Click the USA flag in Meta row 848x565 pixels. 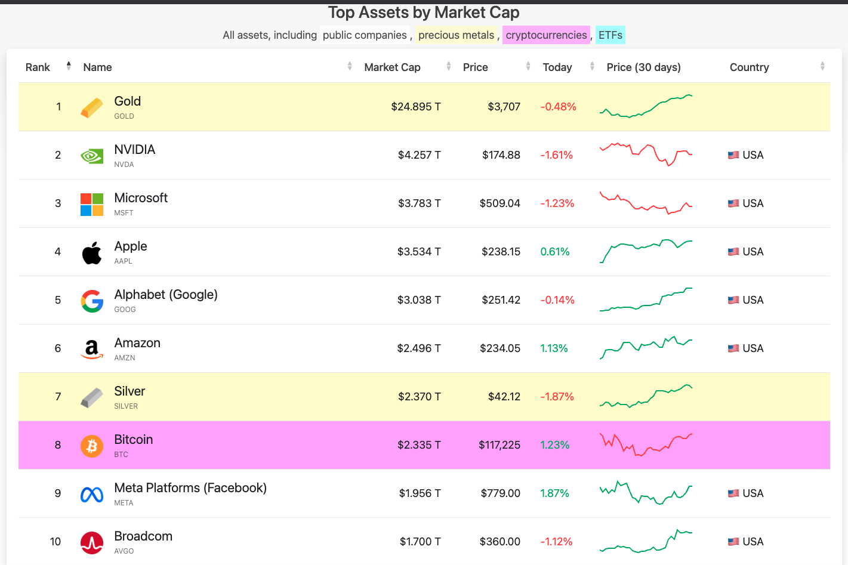[x=733, y=493]
